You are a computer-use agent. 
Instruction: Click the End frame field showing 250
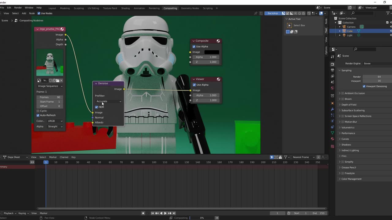(318, 213)
